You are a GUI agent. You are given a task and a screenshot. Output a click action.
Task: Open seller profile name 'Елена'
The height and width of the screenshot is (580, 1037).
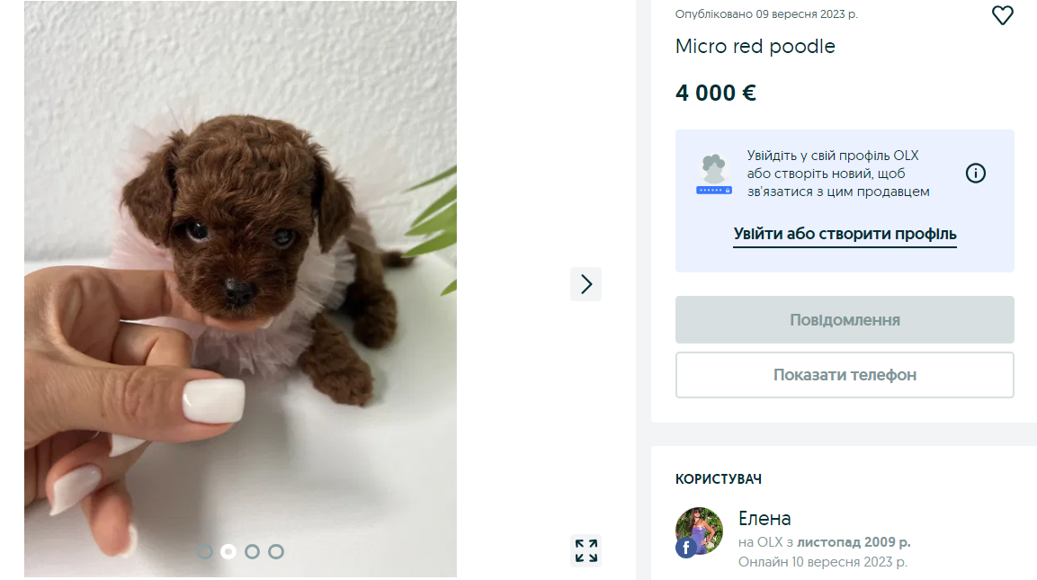tap(764, 519)
